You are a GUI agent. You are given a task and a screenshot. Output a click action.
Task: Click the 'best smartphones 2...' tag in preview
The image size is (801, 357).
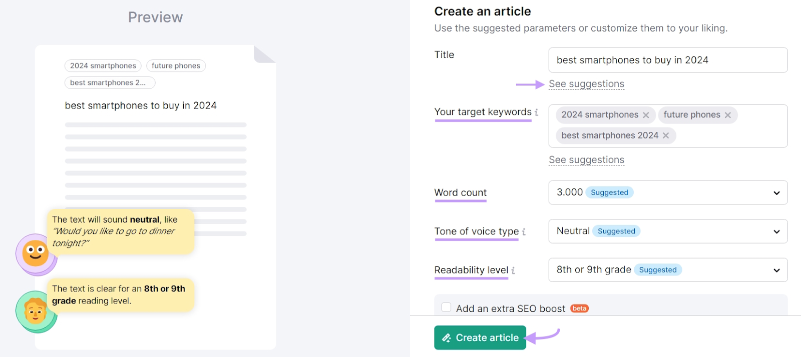[110, 83]
